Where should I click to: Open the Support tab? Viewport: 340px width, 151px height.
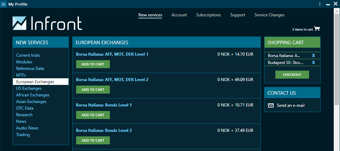click(237, 15)
